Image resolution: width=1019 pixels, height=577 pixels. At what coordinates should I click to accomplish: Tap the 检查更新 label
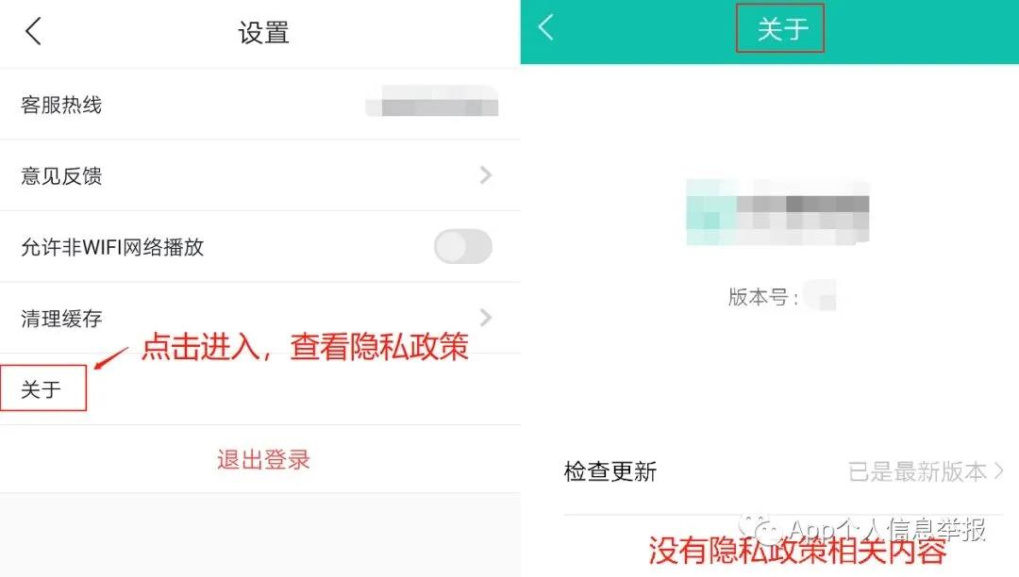point(610,471)
